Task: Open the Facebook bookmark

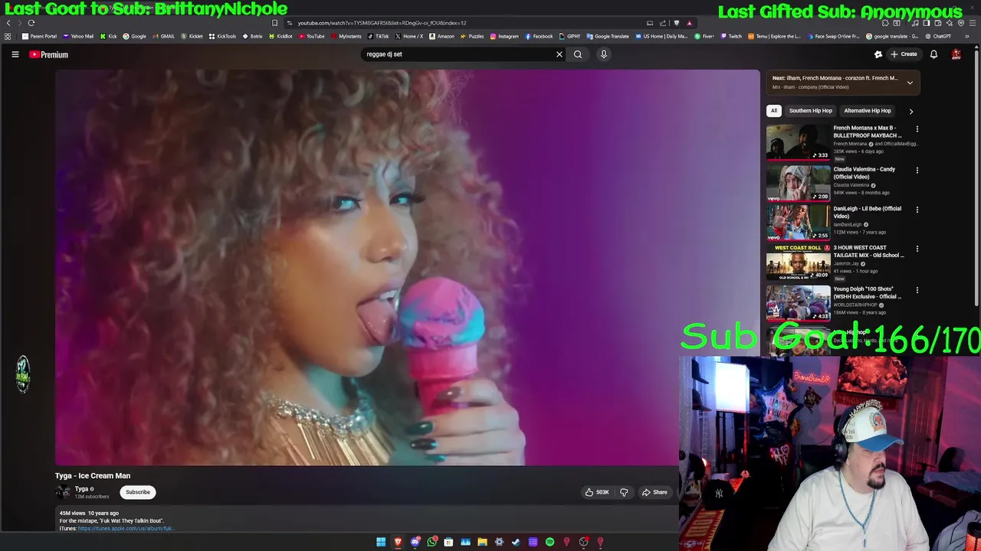Action: tap(539, 36)
